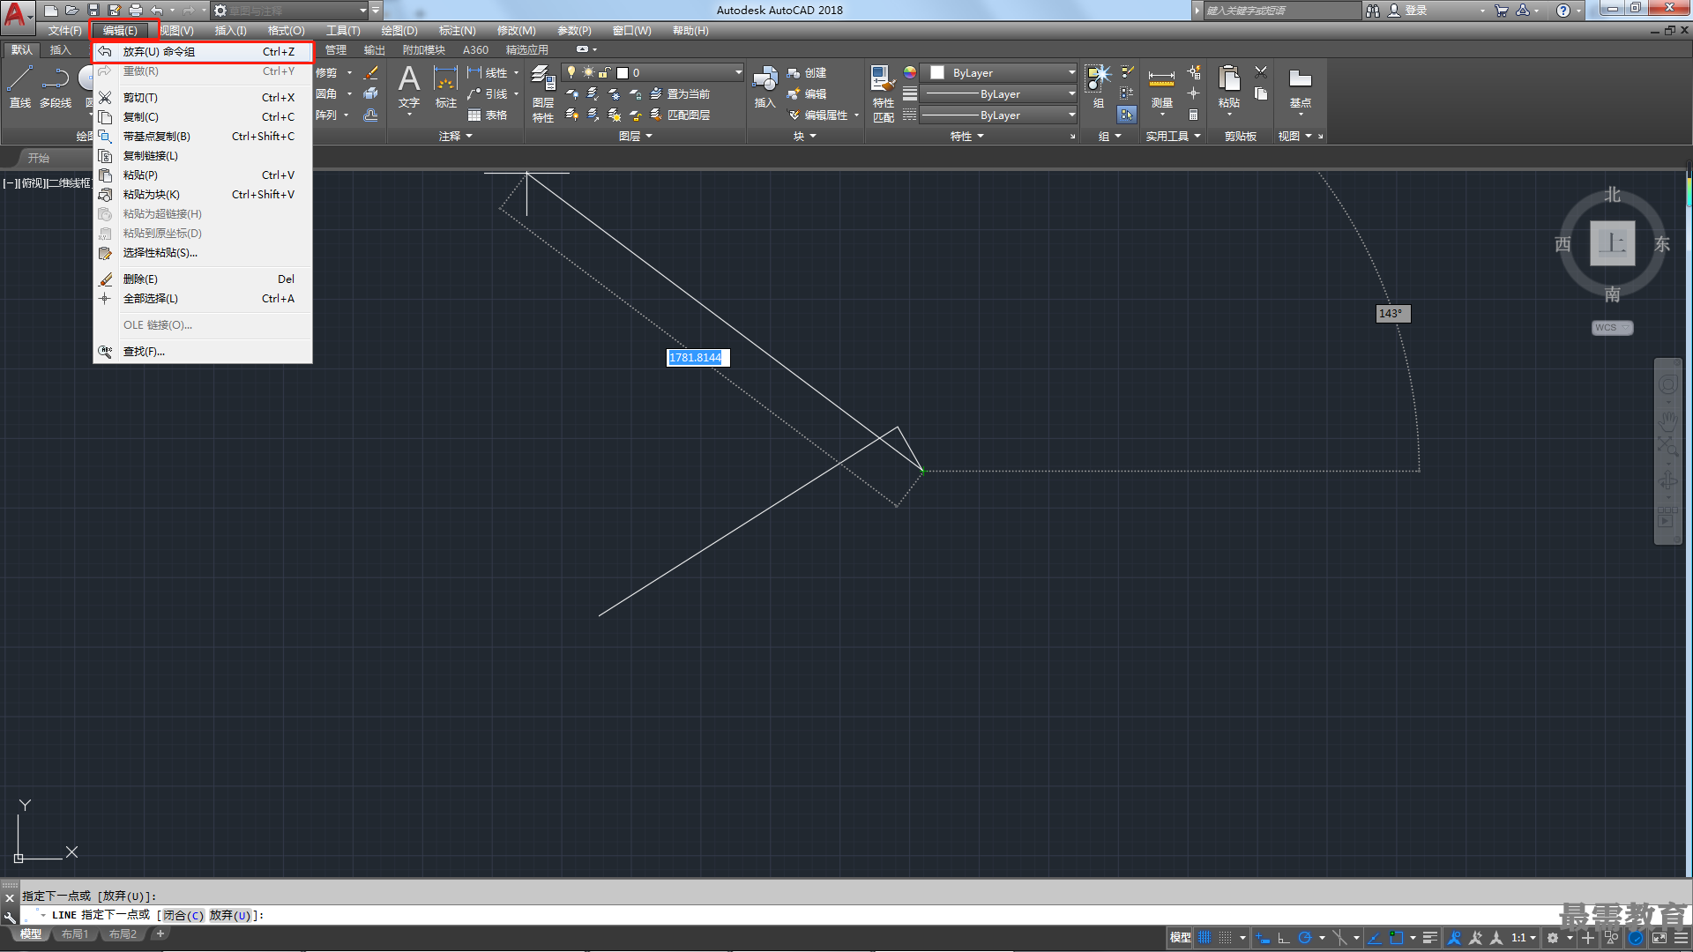Viewport: 1693px width, 952px height.
Task: Click the workspace switching gear icon in status bar
Action: point(1553,938)
